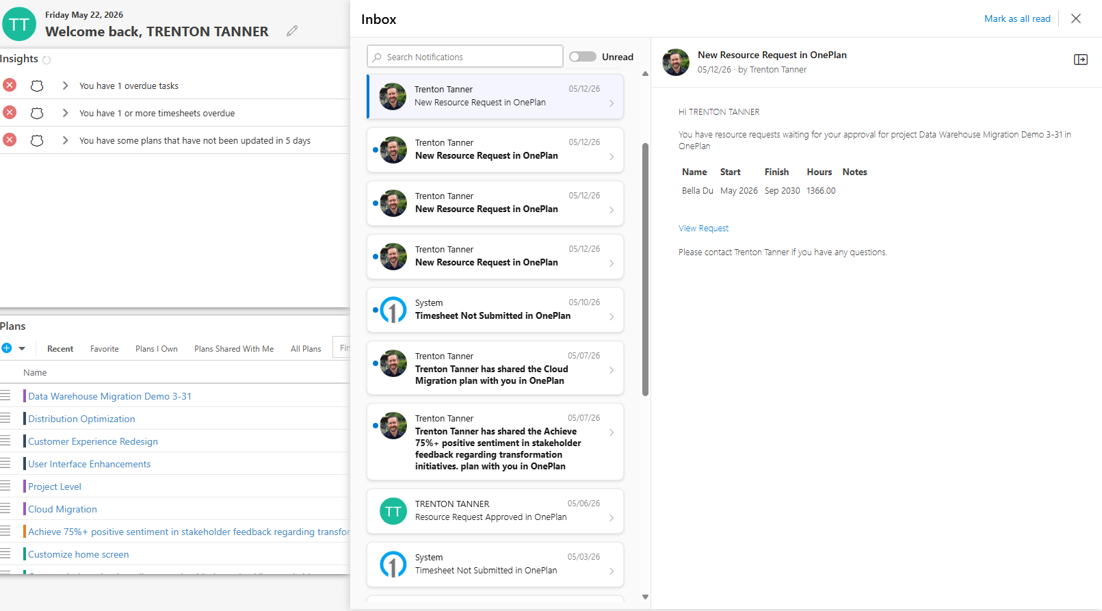Dismiss plans not updated insight red X
The width and height of the screenshot is (1102, 611).
tap(10, 140)
